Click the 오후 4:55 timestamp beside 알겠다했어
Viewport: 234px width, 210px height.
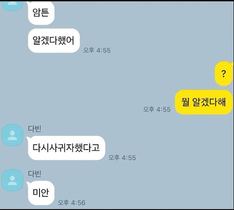pyautogui.click(x=97, y=50)
